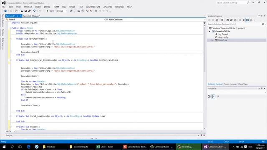Open the Edge browser in taskbar
The image size is (267, 150).
(28, 147)
